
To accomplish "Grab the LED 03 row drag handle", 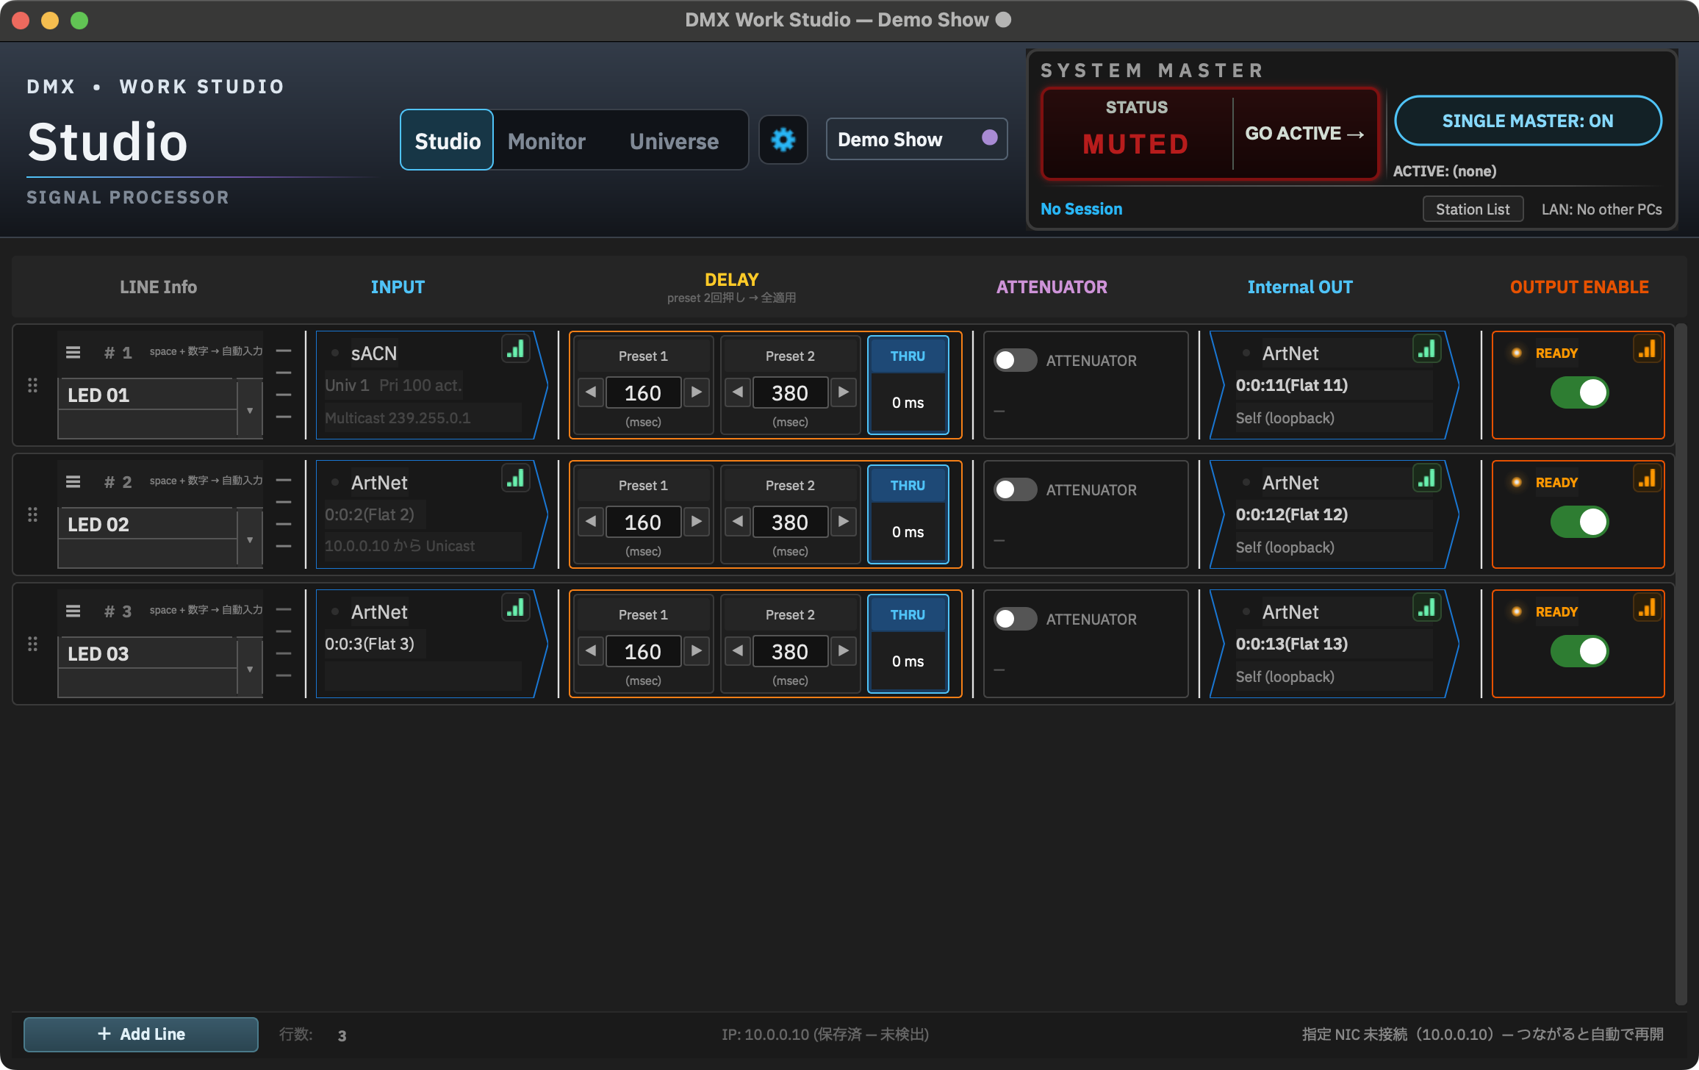I will (32, 644).
